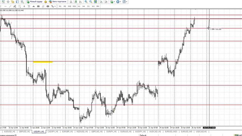Open MetaEditor yellow diamond icon
This screenshot has width=242, height=136.
pyautogui.click(x=45, y=2)
